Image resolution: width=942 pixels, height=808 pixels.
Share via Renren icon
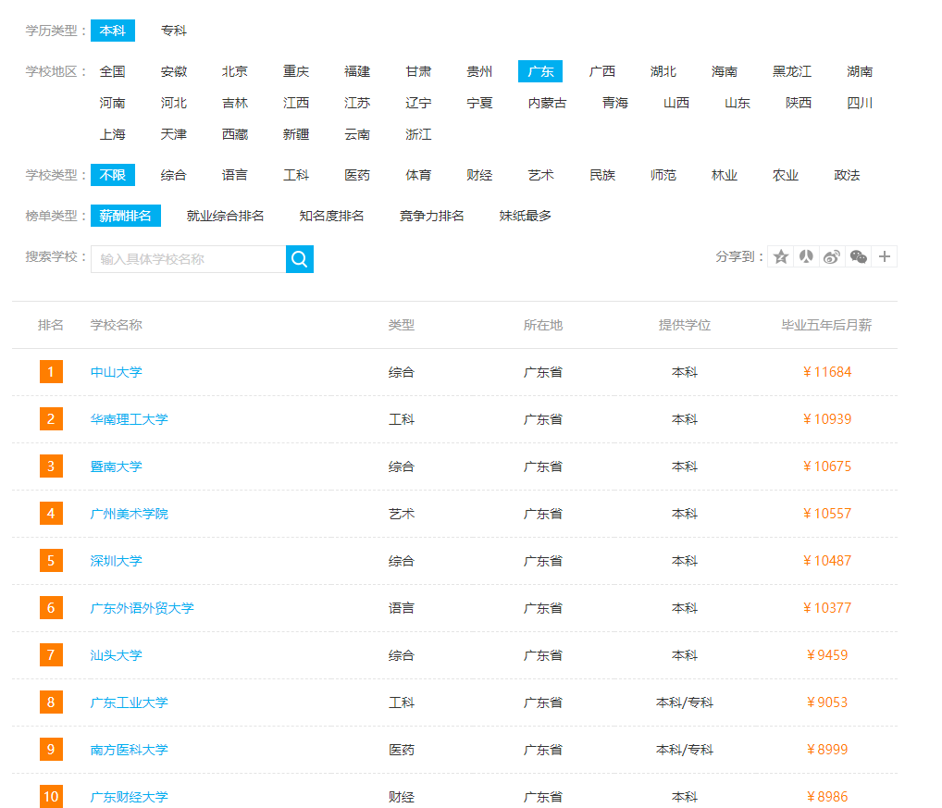tap(806, 256)
